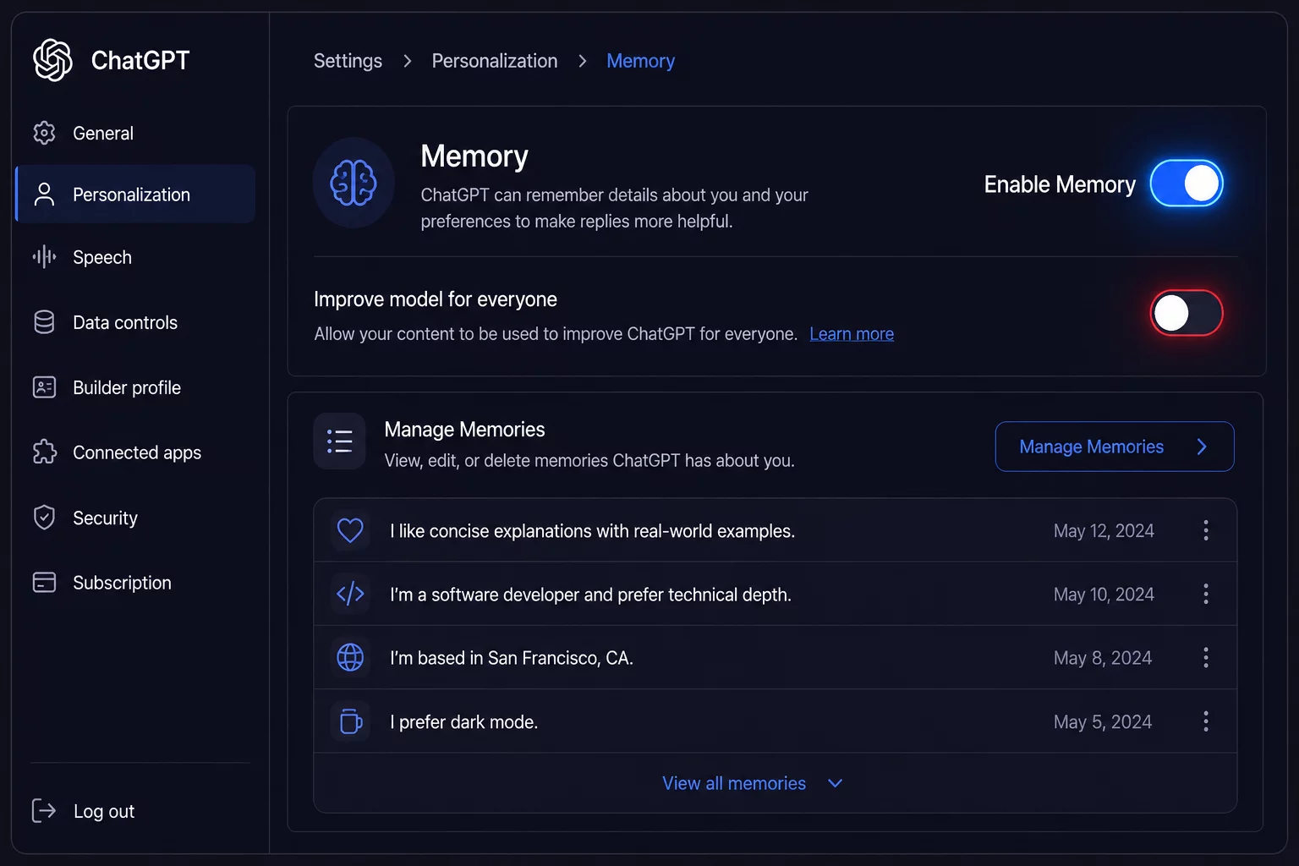Open General settings section
The height and width of the screenshot is (866, 1299).
[x=135, y=133]
